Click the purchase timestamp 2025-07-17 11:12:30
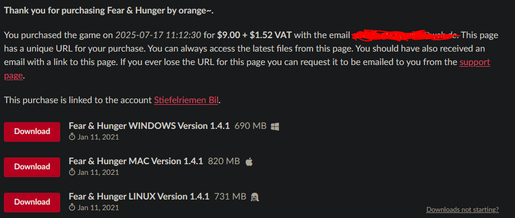Image resolution: width=515 pixels, height=218 pixels. coord(158,35)
